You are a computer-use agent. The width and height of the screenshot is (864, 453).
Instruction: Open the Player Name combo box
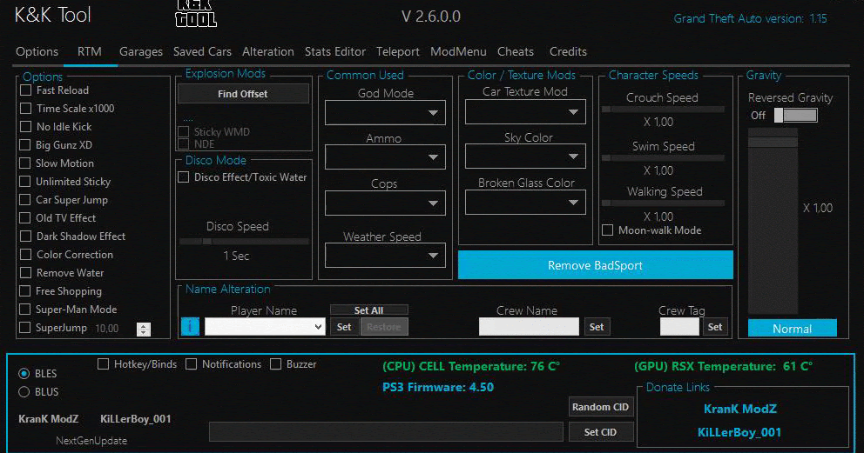pyautogui.click(x=265, y=327)
